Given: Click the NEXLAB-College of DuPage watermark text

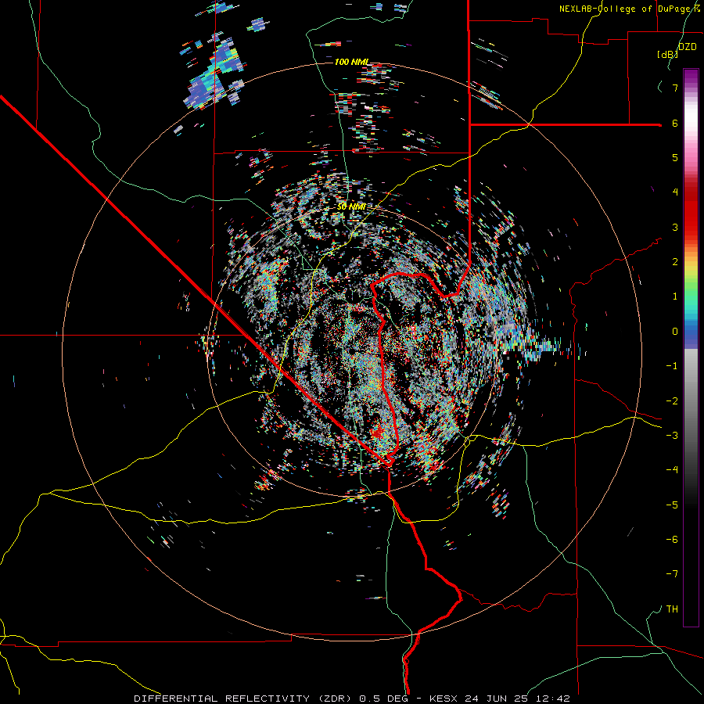Looking at the screenshot, I should [630, 9].
